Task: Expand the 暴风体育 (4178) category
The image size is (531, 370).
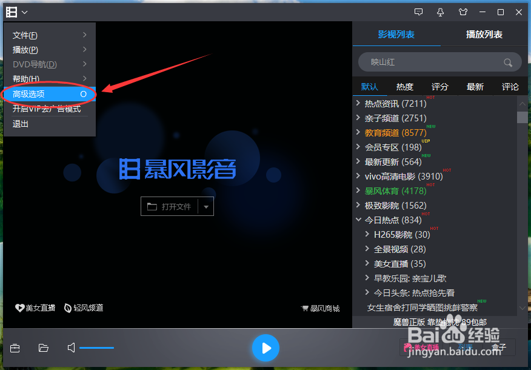Action: click(x=358, y=190)
